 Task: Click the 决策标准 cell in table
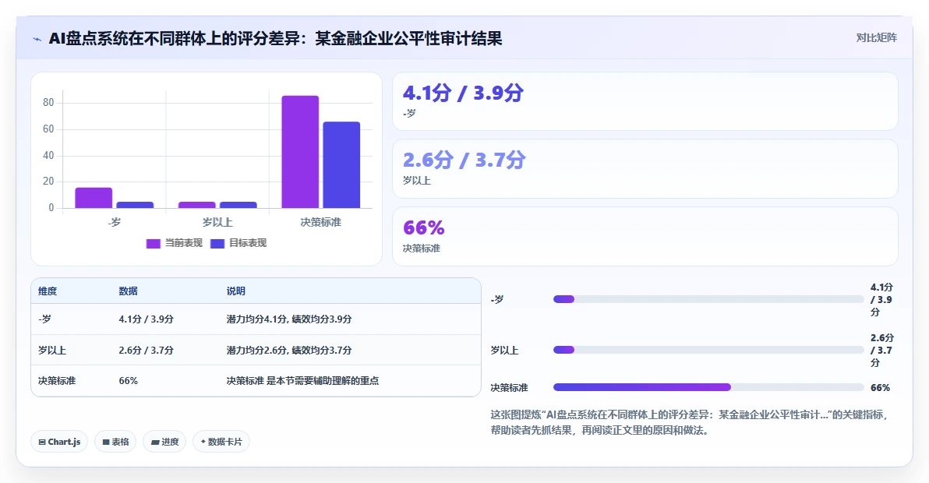[57, 381]
